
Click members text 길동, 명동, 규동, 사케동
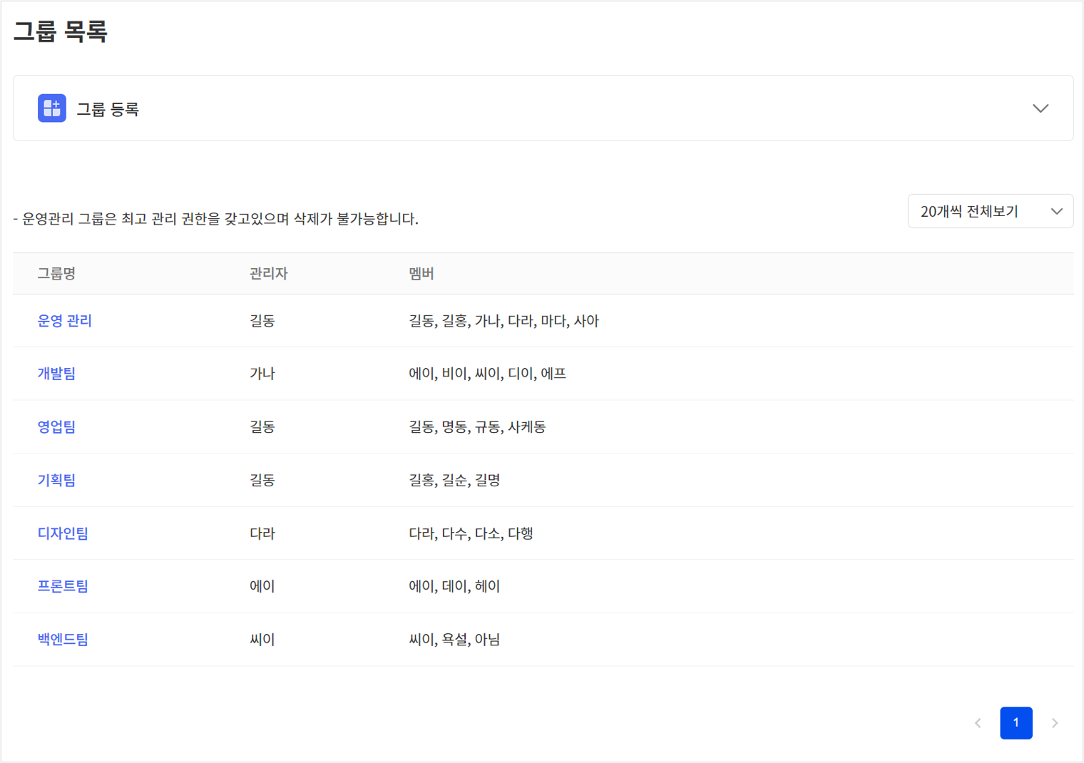(x=477, y=427)
